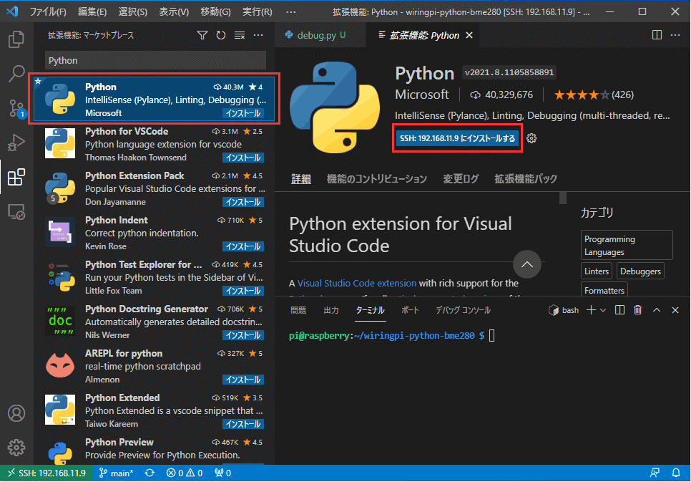Close the terminal panel

[x=675, y=310]
